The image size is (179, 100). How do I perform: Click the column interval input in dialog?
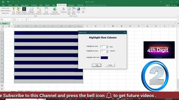point(103,51)
